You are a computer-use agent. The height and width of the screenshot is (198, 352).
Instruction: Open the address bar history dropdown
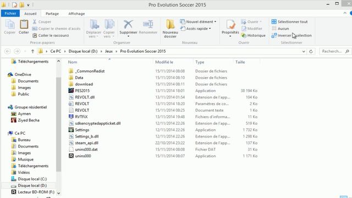304,51
